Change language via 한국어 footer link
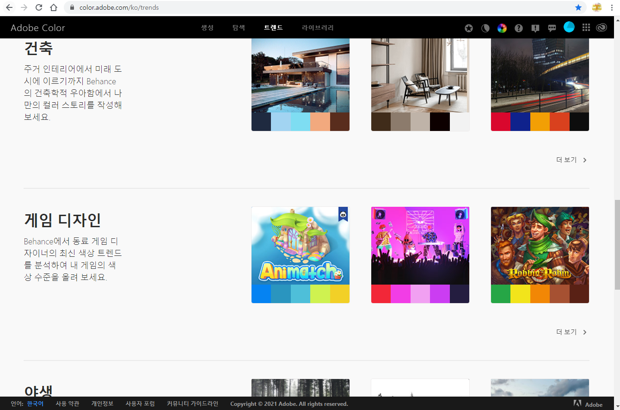The image size is (620, 410). 35,404
